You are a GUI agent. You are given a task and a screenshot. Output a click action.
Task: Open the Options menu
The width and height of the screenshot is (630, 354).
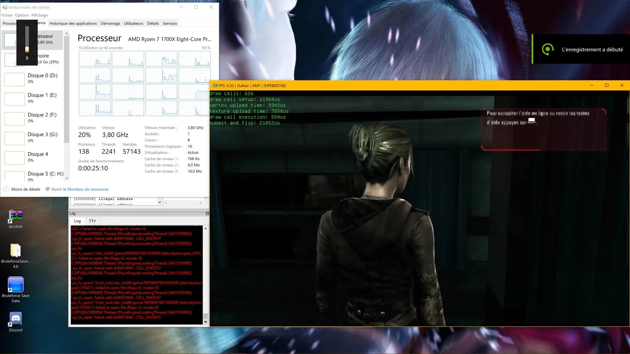tap(22, 15)
